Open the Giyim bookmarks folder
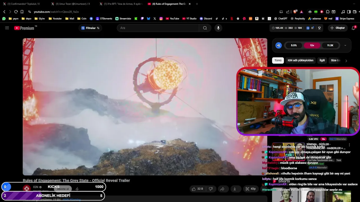Image resolution: width=360 pixels, height=202 pixels. 39,19
